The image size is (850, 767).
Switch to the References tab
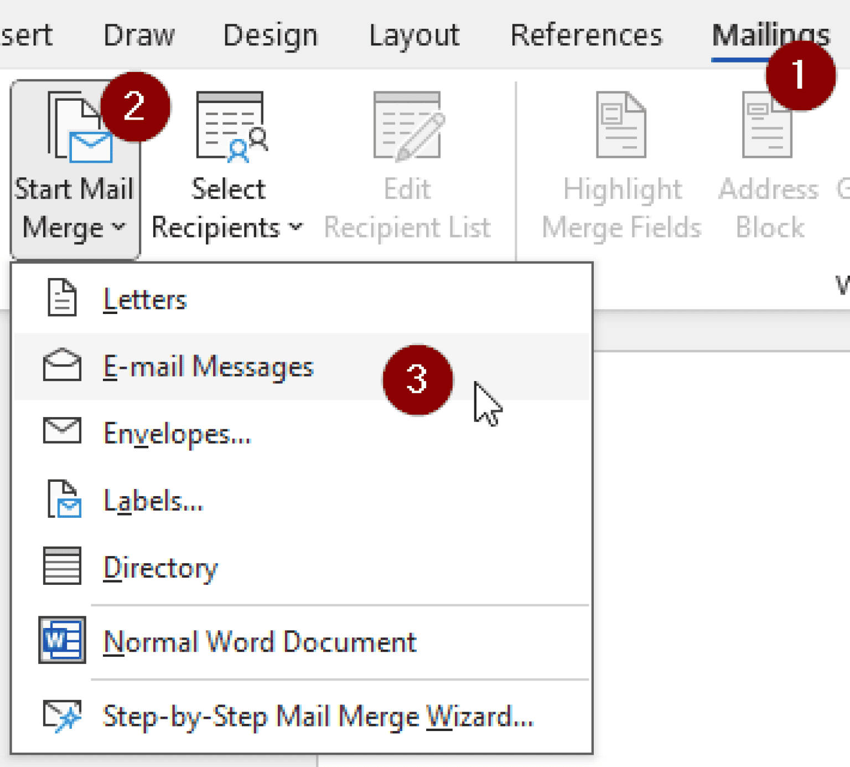tap(585, 34)
